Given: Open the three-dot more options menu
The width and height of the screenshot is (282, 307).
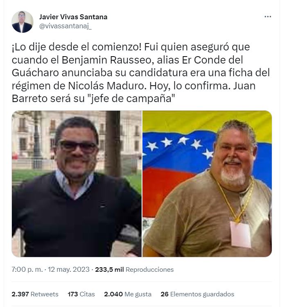Looking at the screenshot, I should click(x=268, y=17).
